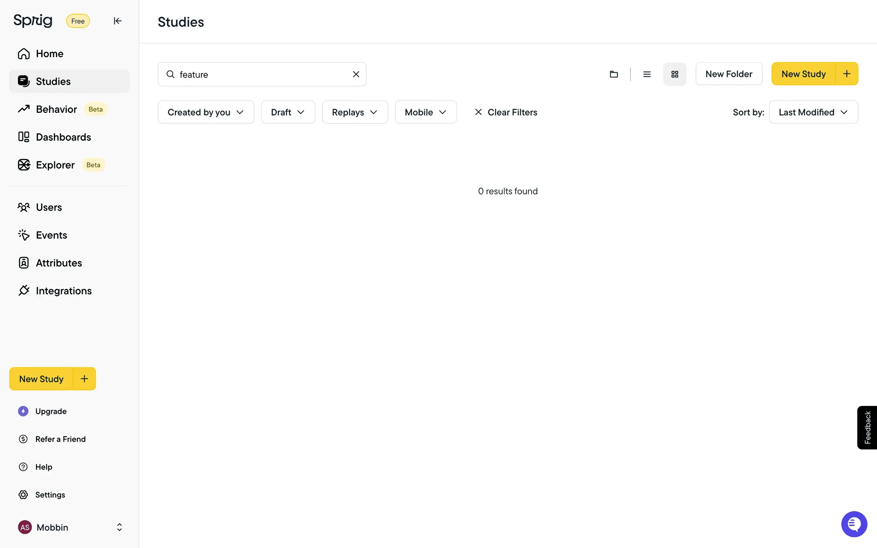
Task: Click Clear Filters
Action: pyautogui.click(x=506, y=112)
